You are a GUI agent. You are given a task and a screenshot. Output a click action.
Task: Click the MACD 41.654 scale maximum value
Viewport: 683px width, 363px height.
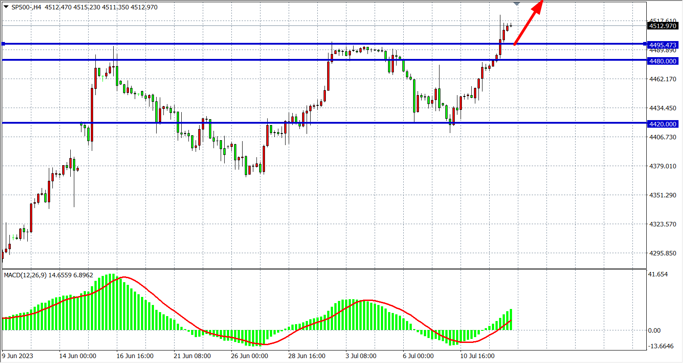click(658, 274)
